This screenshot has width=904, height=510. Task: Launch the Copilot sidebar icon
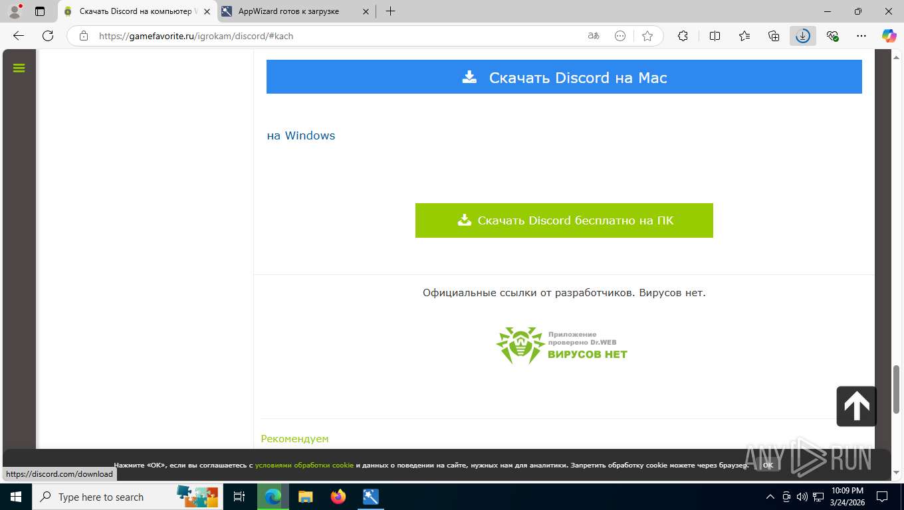[889, 36]
